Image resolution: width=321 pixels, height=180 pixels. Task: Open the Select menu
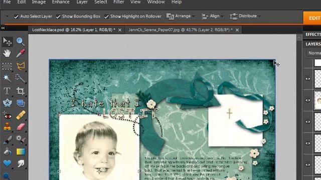pyautogui.click(x=101, y=2)
